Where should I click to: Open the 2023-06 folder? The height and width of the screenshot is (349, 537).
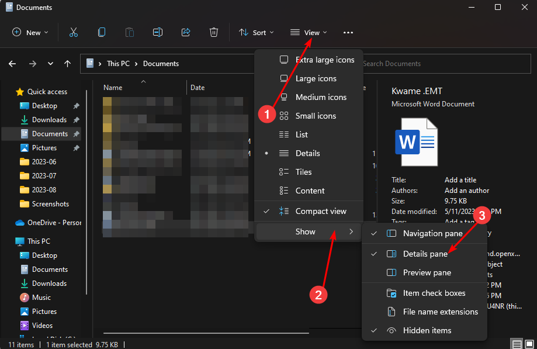(39, 162)
